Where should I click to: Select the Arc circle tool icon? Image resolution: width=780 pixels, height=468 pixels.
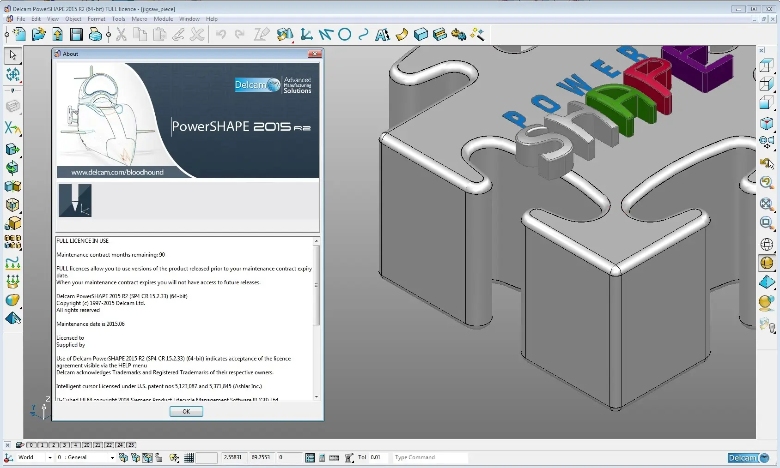tap(345, 34)
